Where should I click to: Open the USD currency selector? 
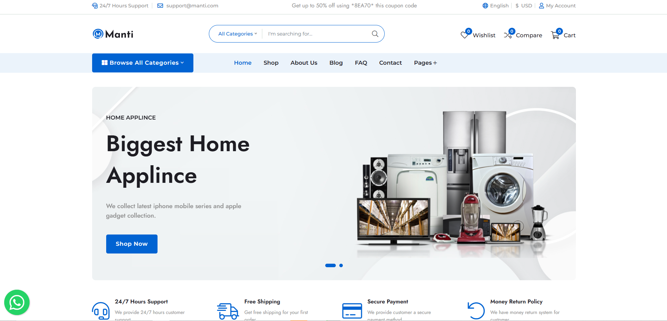coord(524,6)
